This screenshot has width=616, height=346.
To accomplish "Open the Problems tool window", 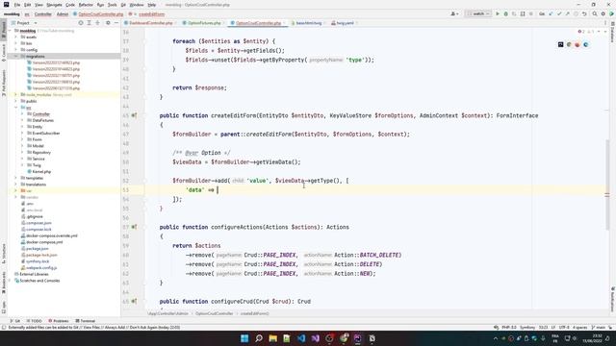I will point(58,321).
